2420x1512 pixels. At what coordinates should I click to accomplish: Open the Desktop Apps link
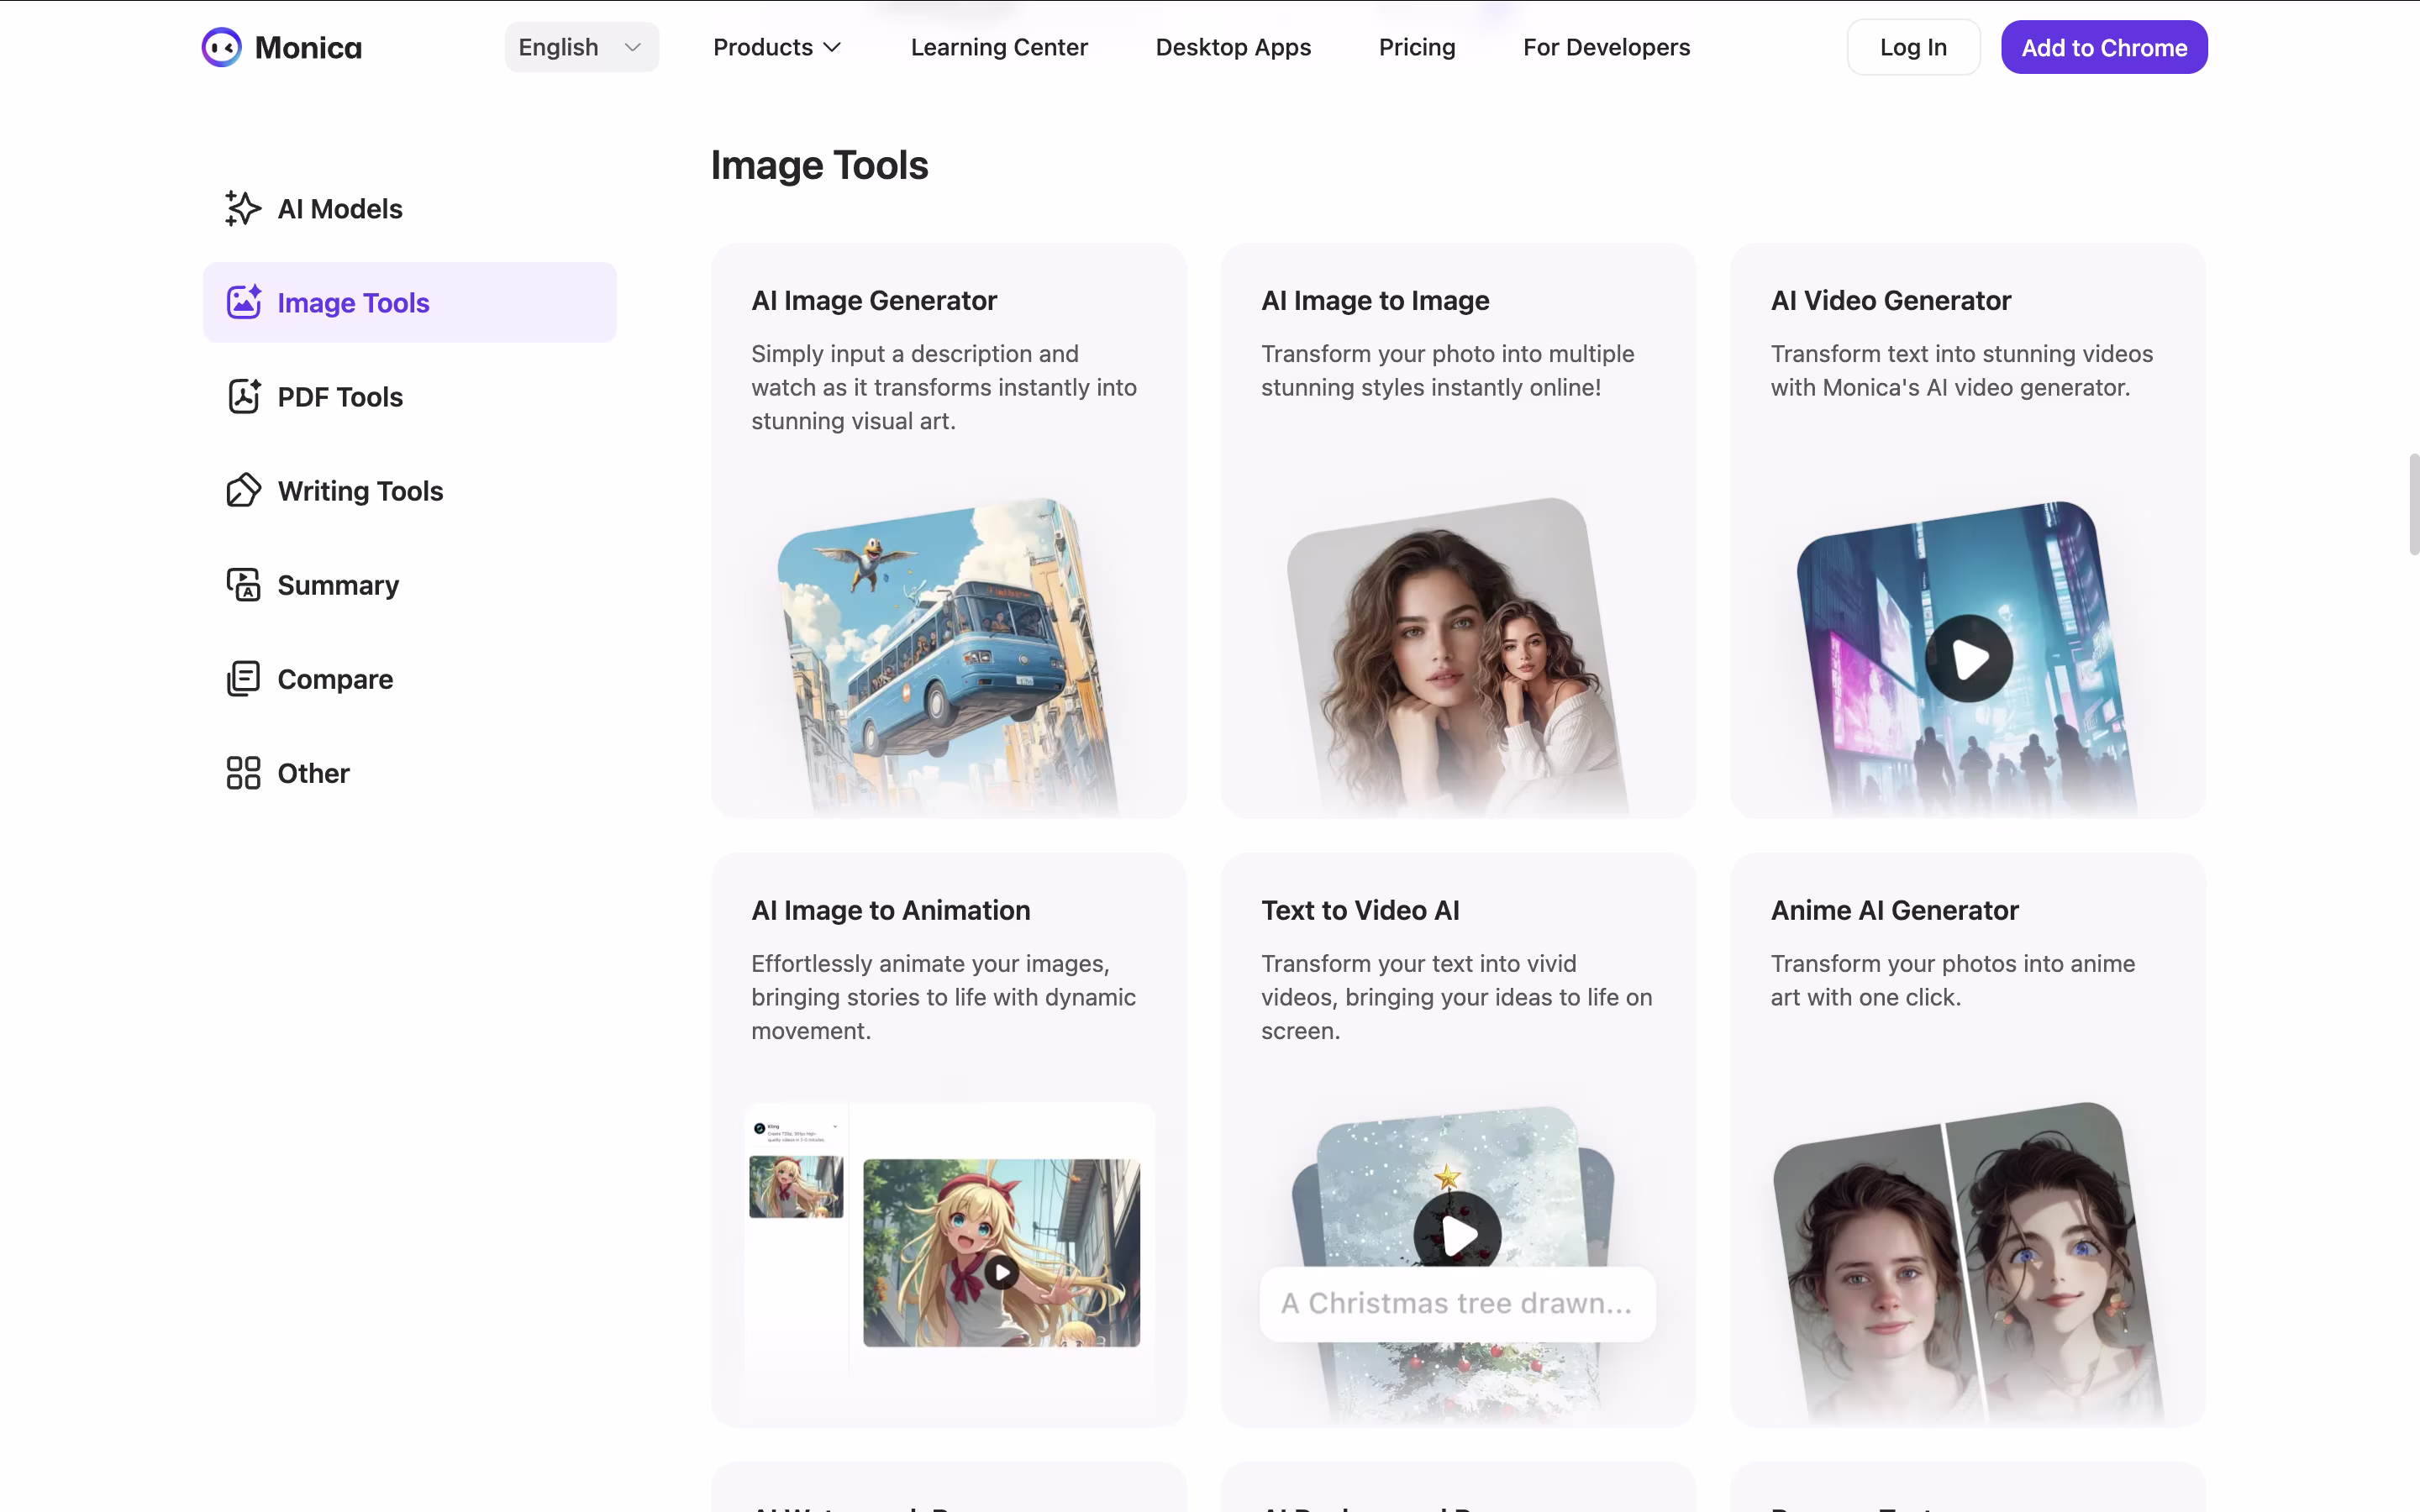[1232, 47]
